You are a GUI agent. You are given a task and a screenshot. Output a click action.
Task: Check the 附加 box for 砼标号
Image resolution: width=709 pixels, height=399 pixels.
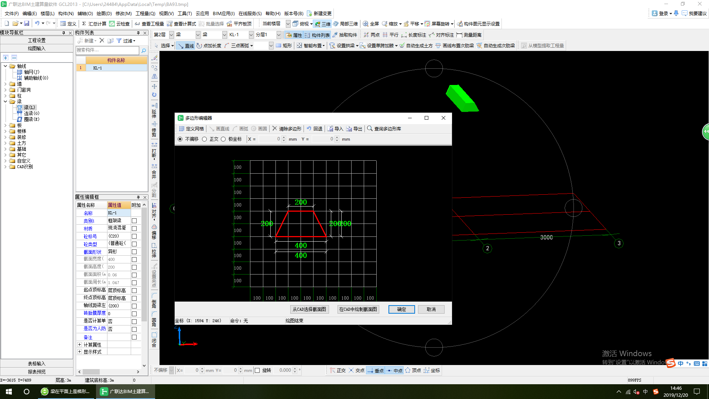pyautogui.click(x=134, y=236)
